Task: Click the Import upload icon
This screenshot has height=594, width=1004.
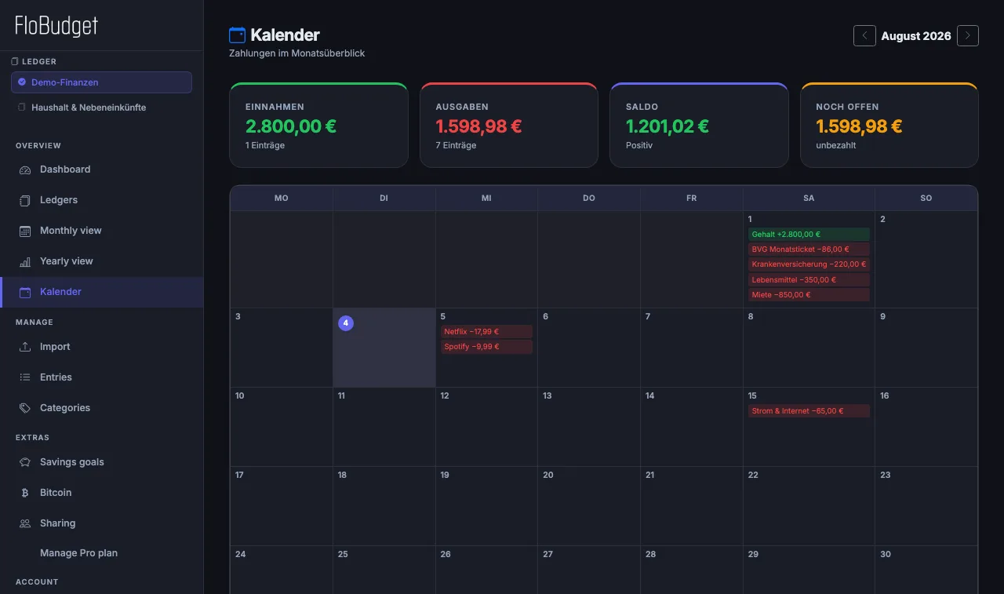Action: coord(24,347)
